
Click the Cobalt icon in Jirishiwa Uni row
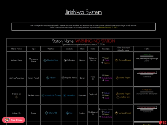click(x=103, y=93)
